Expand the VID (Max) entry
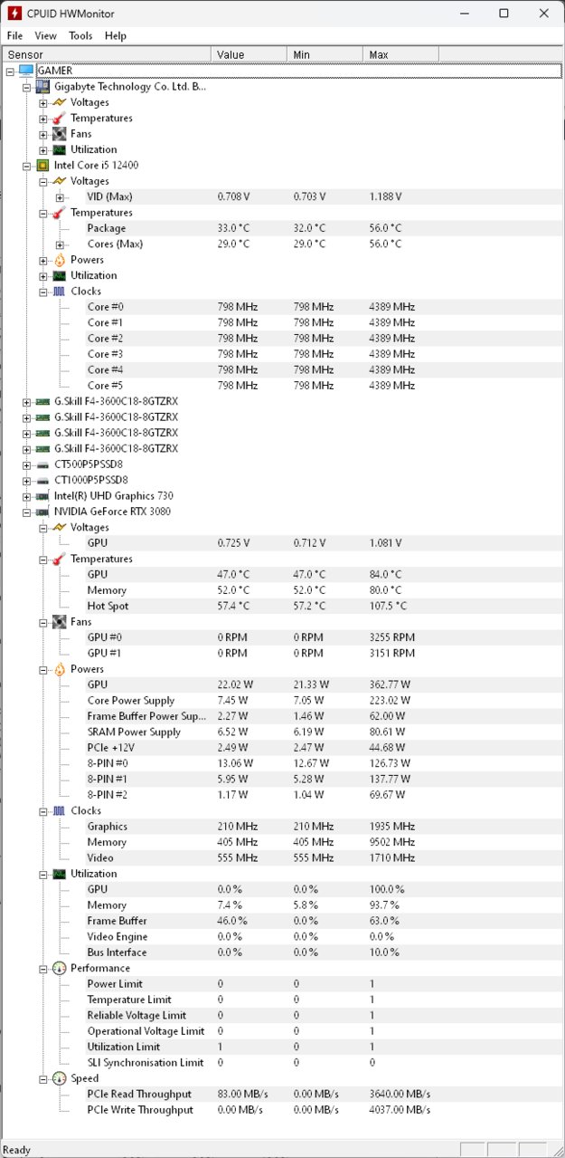565x1158 pixels. click(60, 197)
